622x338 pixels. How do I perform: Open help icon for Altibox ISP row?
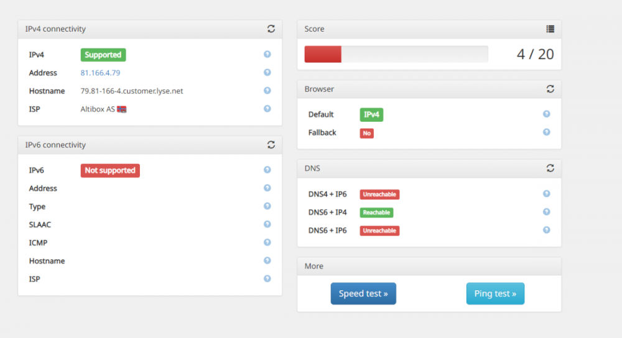pyautogui.click(x=267, y=109)
